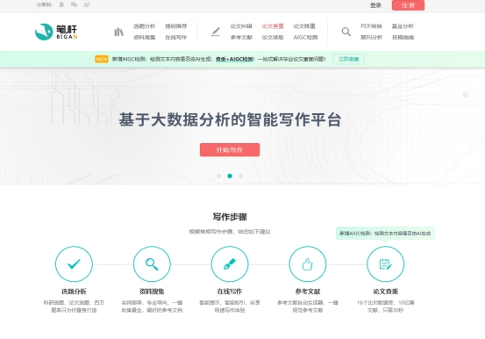
Task: Click the 立即查重 banner button
Action: tap(348, 59)
